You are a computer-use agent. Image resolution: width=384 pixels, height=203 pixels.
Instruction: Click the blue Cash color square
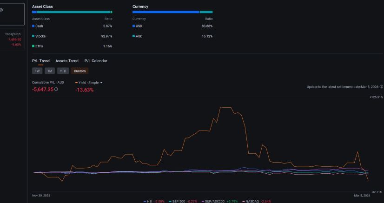[33, 26]
